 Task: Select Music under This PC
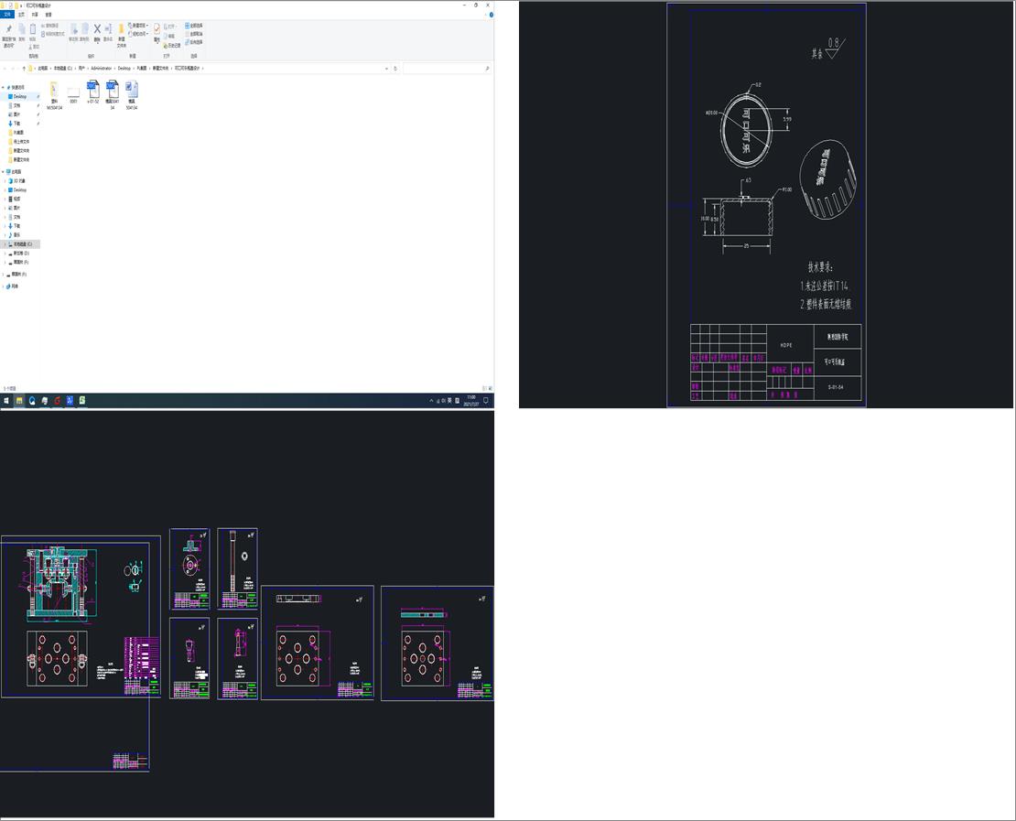[16, 235]
